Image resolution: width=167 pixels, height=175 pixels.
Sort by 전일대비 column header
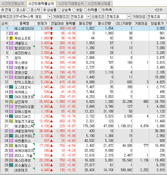(57, 23)
